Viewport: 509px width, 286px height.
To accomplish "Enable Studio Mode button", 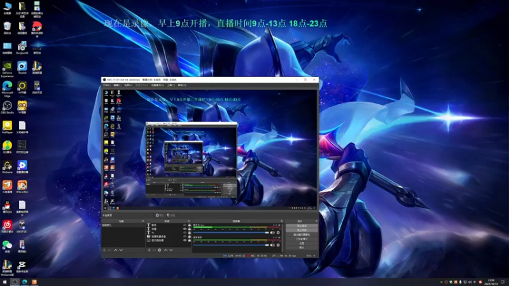I will coord(302,239).
